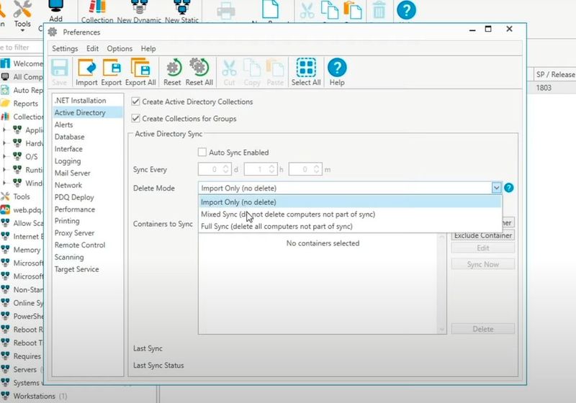576x403 pixels.
Task: Choose the Full Sync option
Action: coord(350,226)
